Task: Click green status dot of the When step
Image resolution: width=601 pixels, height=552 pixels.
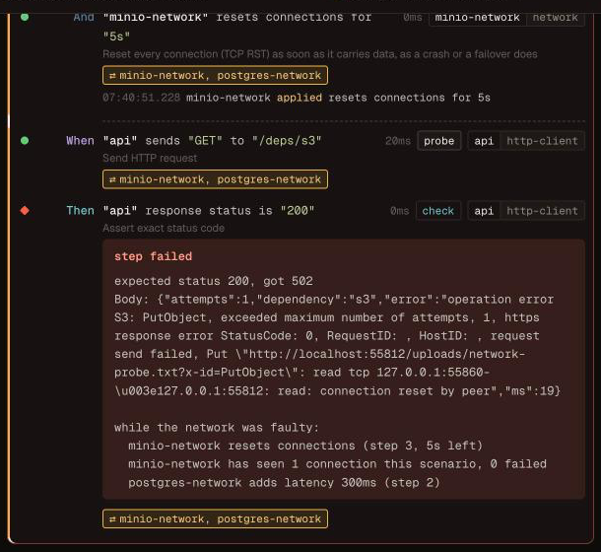Action: [x=25, y=140]
